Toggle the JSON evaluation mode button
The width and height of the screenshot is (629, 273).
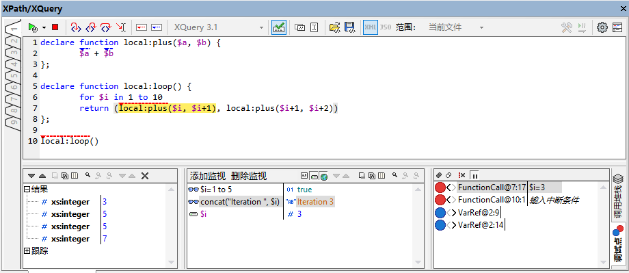(386, 27)
